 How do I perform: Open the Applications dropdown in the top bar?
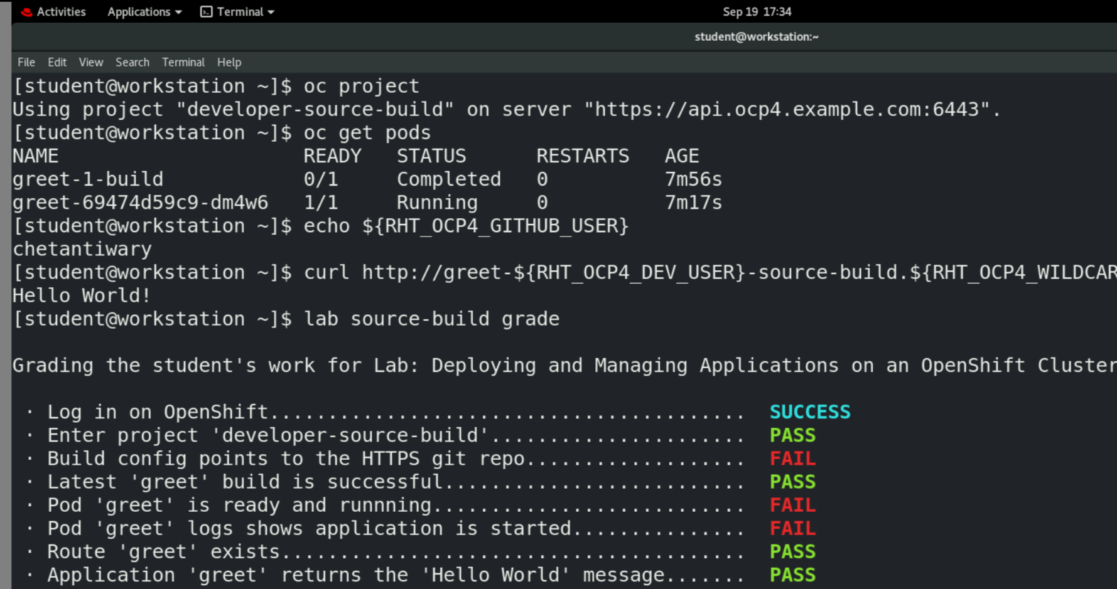[x=143, y=11]
